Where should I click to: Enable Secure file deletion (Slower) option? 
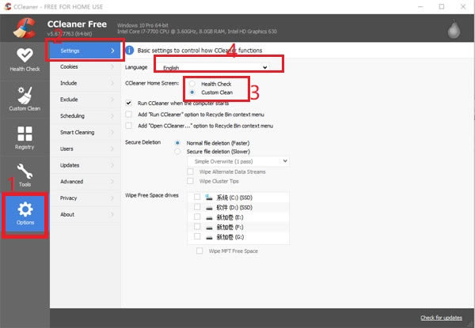point(178,150)
